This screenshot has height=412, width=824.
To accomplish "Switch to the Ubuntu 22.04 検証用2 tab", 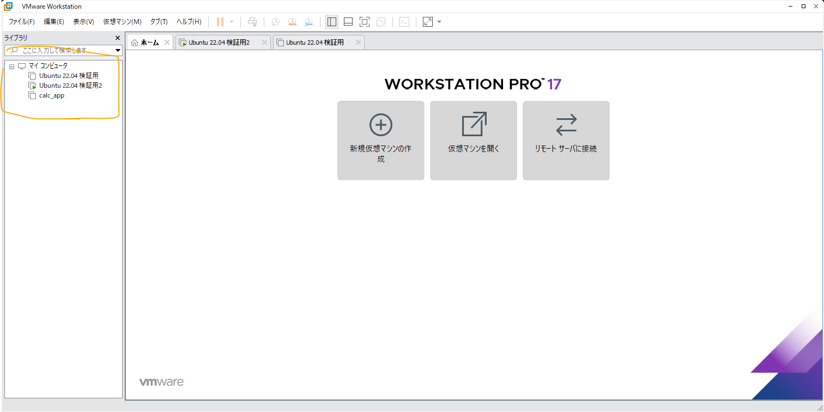I will [220, 42].
